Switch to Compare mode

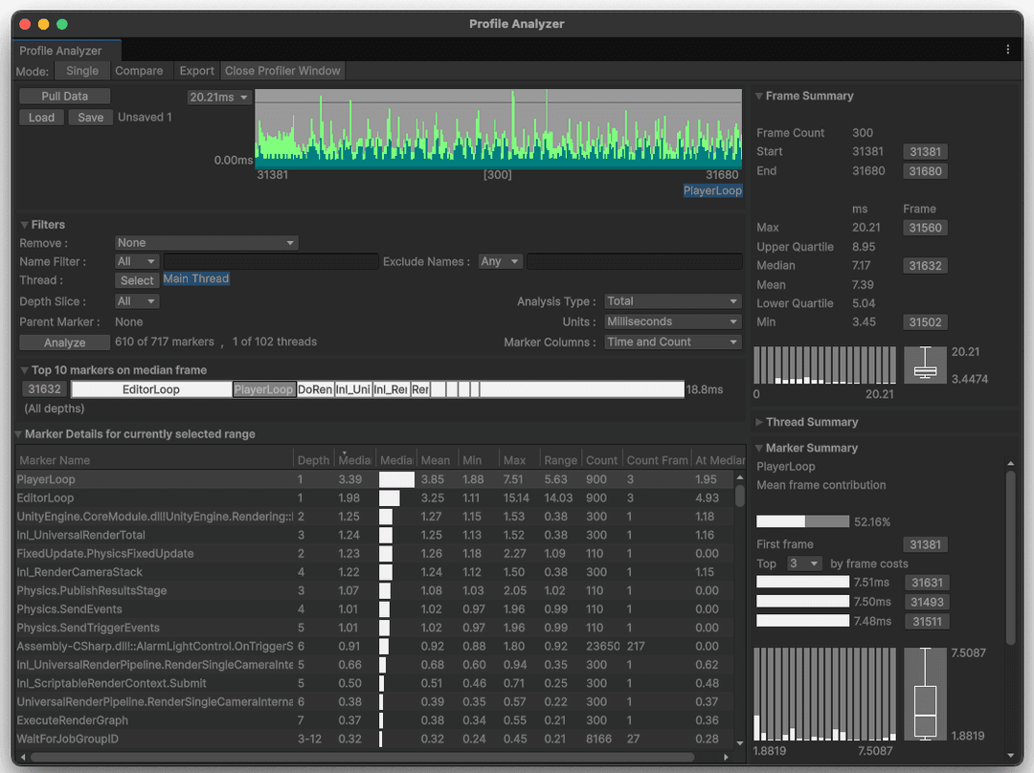coord(140,70)
